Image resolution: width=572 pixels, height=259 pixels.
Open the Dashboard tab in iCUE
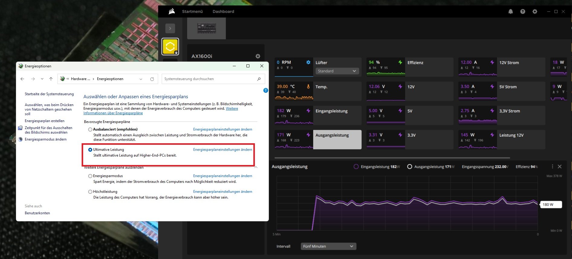(x=223, y=11)
